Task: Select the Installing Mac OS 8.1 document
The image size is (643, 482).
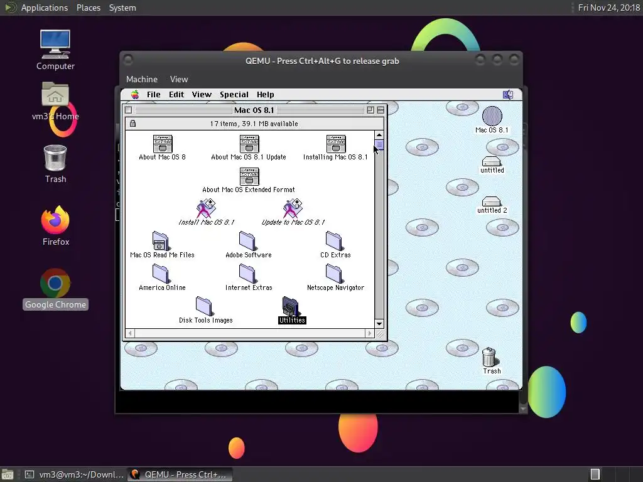Action: point(335,144)
